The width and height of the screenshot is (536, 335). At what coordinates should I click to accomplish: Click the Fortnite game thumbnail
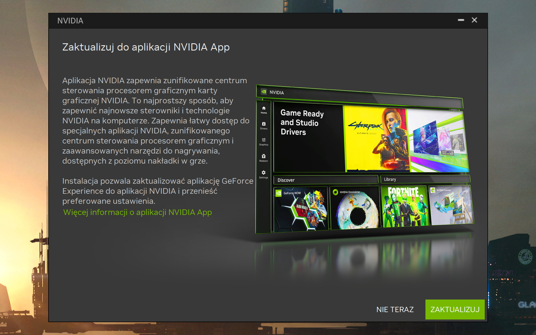pyautogui.click(x=404, y=207)
